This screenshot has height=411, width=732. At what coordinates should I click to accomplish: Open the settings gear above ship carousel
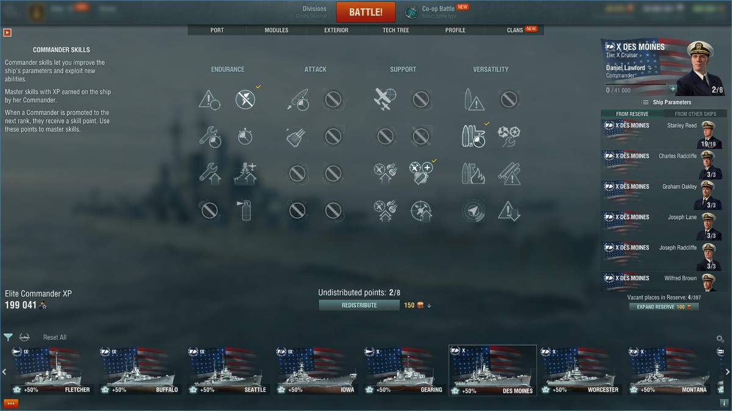pos(720,339)
